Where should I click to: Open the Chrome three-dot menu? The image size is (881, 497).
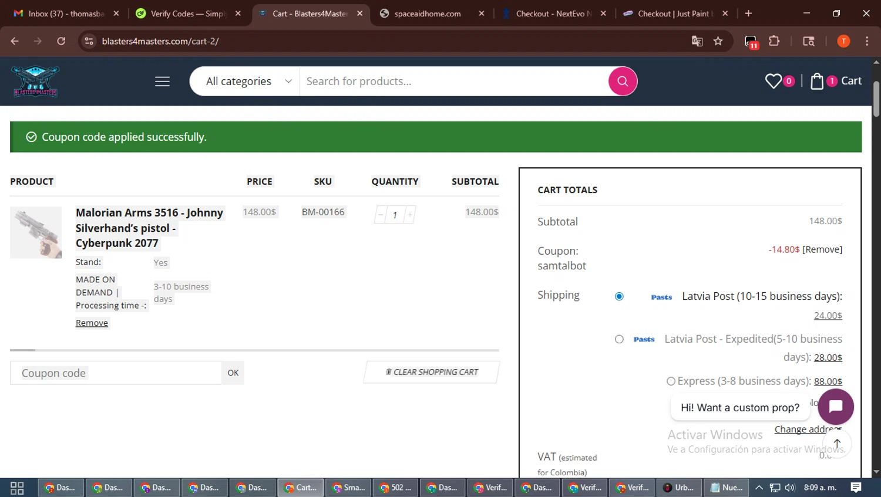click(867, 41)
